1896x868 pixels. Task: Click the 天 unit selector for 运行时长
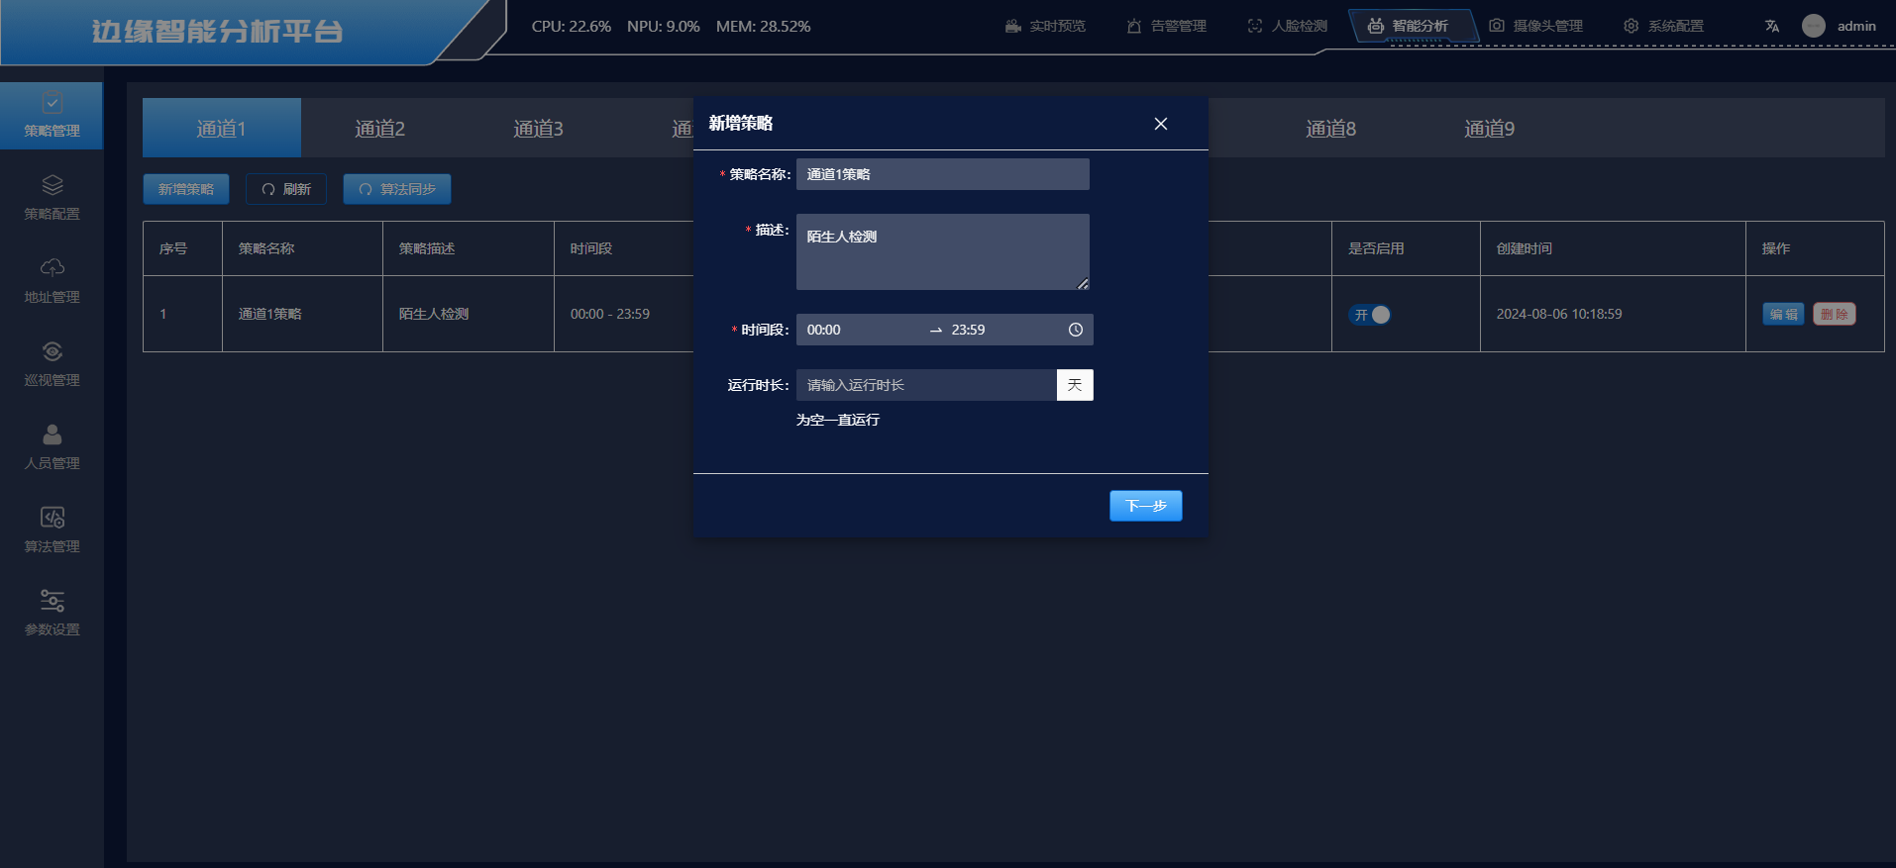coord(1075,385)
